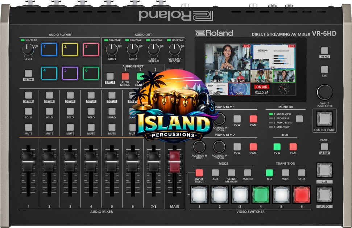The height and width of the screenshot is (228, 352).
Task: Click the STREAM/RECORD level knob
Action: pyautogui.click(x=174, y=50)
